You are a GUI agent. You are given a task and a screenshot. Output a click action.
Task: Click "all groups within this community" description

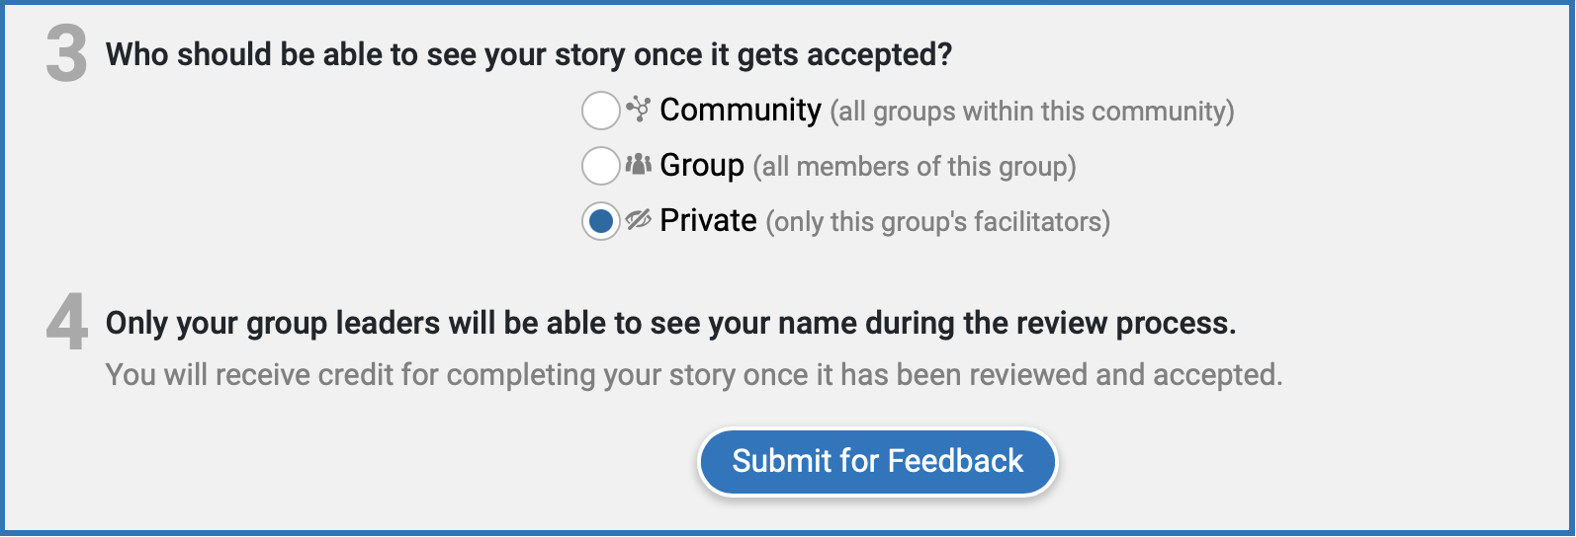[x=1032, y=112]
